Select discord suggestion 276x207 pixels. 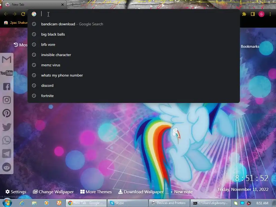click(x=134, y=85)
